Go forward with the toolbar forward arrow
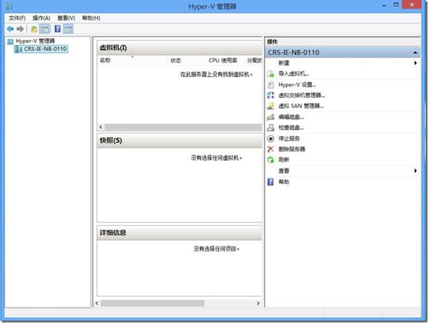Image resolution: width=428 pixels, height=323 pixels. pyautogui.click(x=20, y=29)
